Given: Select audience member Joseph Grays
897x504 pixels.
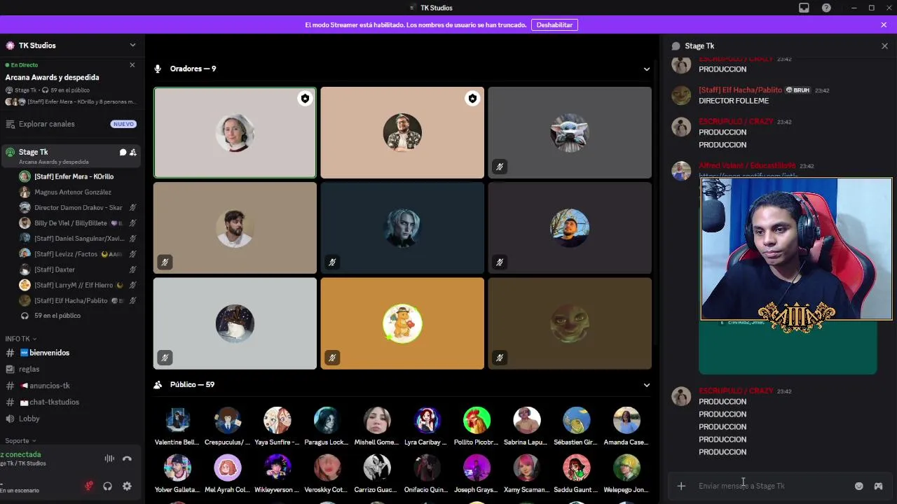Looking at the screenshot, I should [x=477, y=474].
